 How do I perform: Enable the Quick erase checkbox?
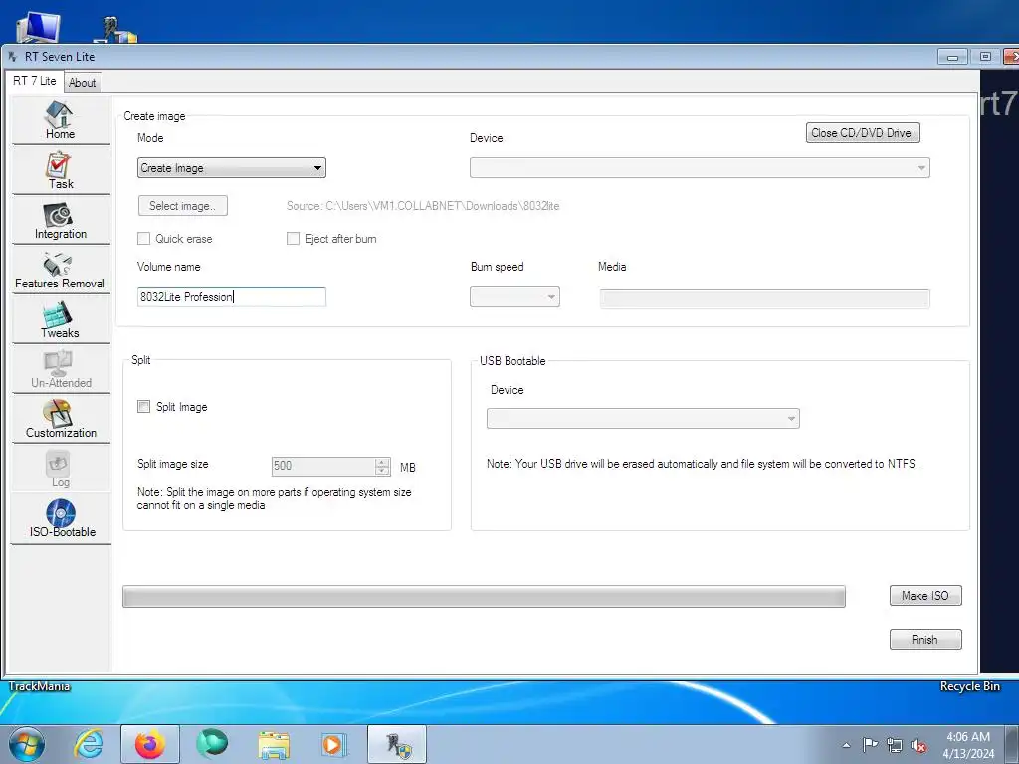coord(143,239)
